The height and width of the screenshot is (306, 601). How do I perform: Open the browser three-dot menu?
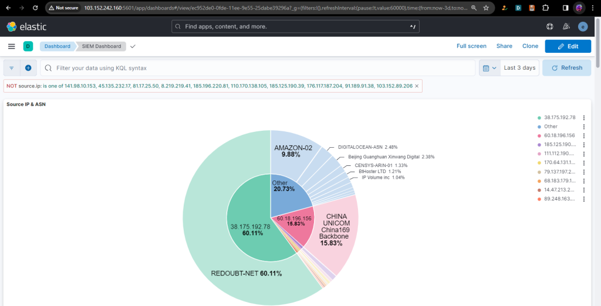click(x=593, y=8)
